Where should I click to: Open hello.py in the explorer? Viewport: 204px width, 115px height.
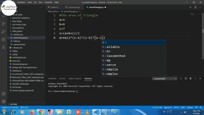tap(26, 41)
